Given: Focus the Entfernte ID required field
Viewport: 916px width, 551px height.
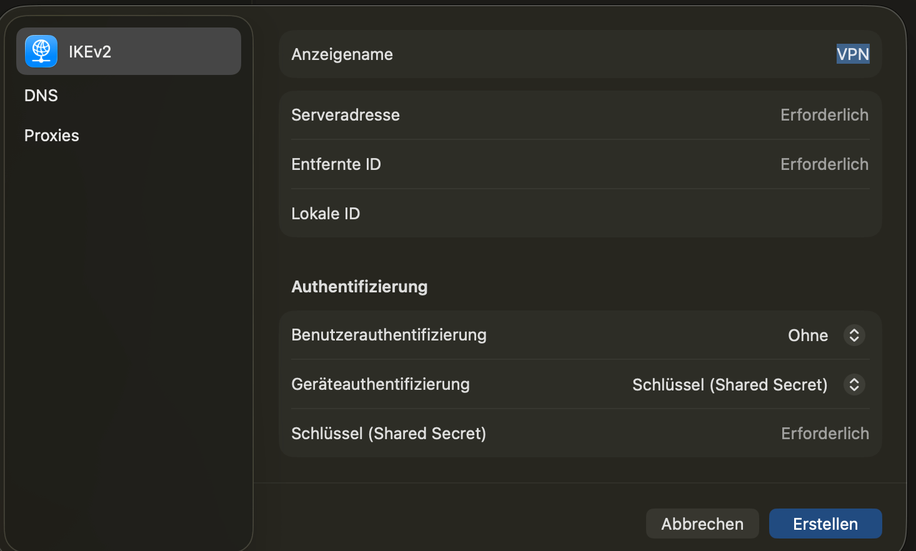Looking at the screenshot, I should click(x=824, y=164).
